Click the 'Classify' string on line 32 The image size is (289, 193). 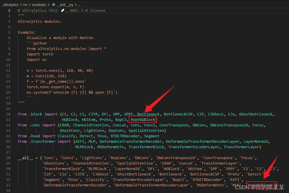tap(95, 180)
